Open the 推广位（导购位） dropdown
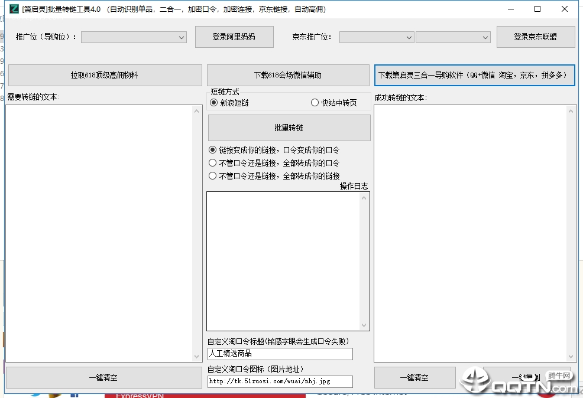Image resolution: width=583 pixels, height=398 pixels. [x=134, y=37]
